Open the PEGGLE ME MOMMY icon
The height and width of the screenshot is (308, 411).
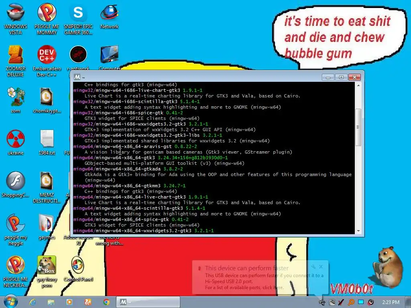point(47,18)
